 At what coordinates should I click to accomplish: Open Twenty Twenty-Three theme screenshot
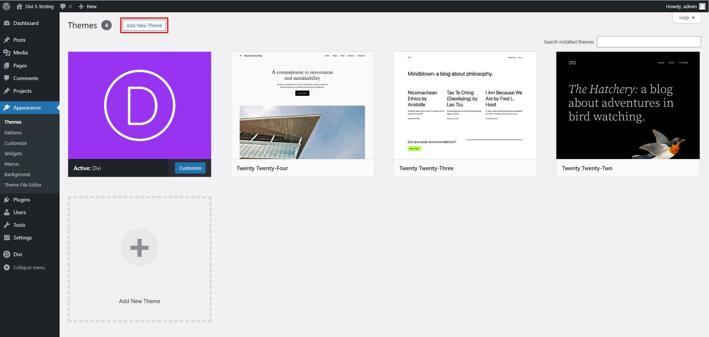point(465,105)
